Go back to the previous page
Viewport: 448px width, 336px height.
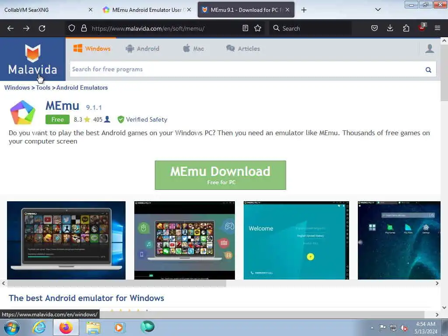10,28
